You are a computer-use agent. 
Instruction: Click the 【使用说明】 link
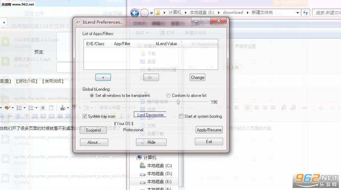coord(53,81)
